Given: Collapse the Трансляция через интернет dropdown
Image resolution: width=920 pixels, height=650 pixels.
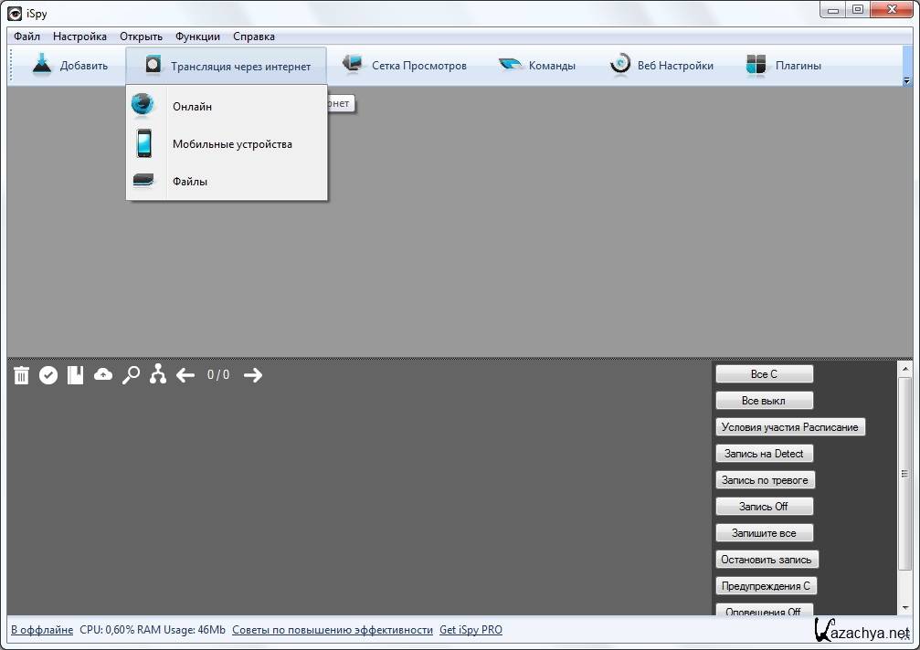Looking at the screenshot, I should point(227,66).
